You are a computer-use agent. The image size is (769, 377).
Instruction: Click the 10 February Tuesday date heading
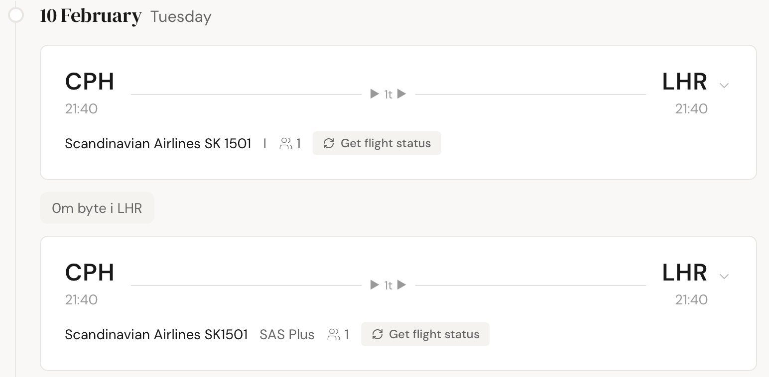[126, 16]
